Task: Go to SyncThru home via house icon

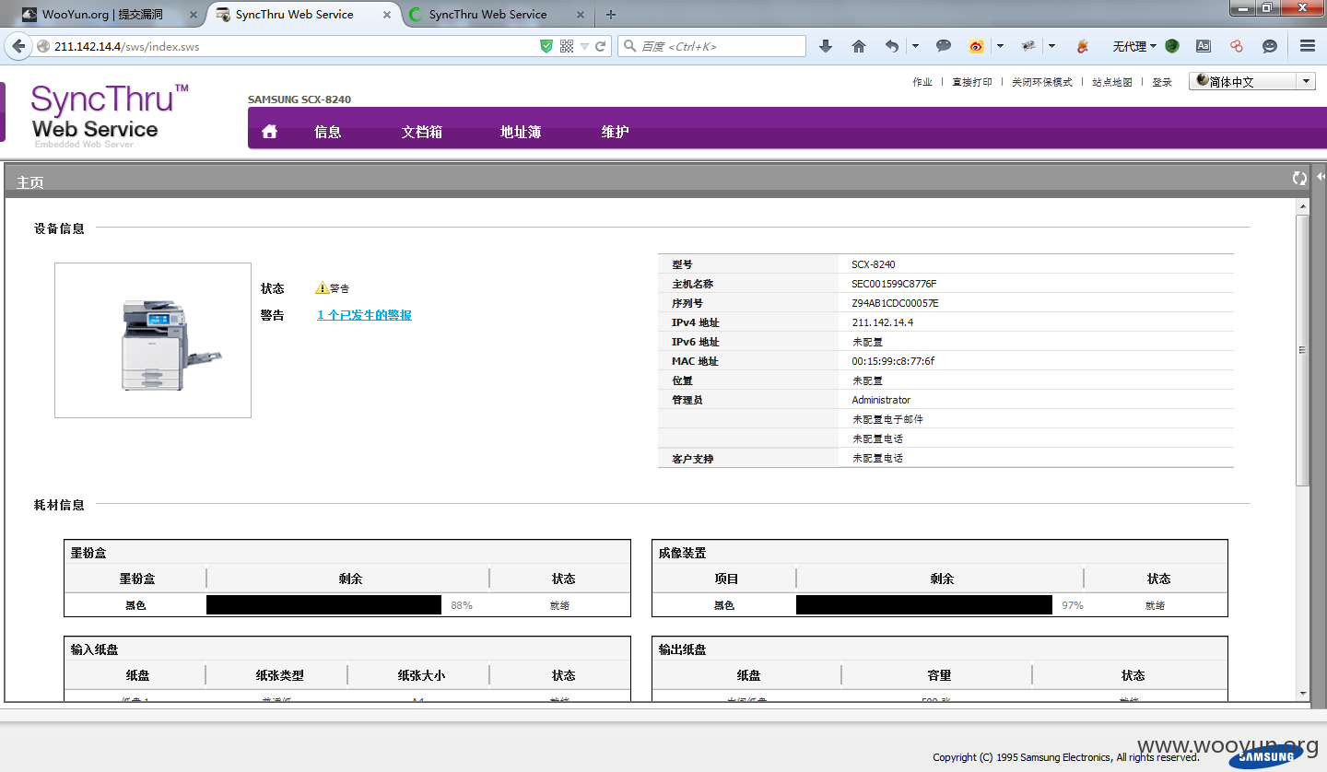Action: pos(269,132)
